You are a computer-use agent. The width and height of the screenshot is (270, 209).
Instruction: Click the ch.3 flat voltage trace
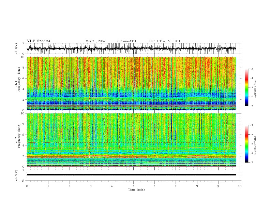131,175
